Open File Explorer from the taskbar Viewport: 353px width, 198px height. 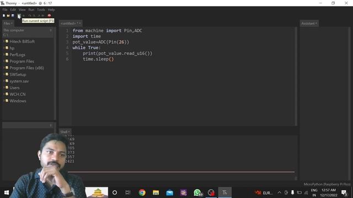point(156,193)
